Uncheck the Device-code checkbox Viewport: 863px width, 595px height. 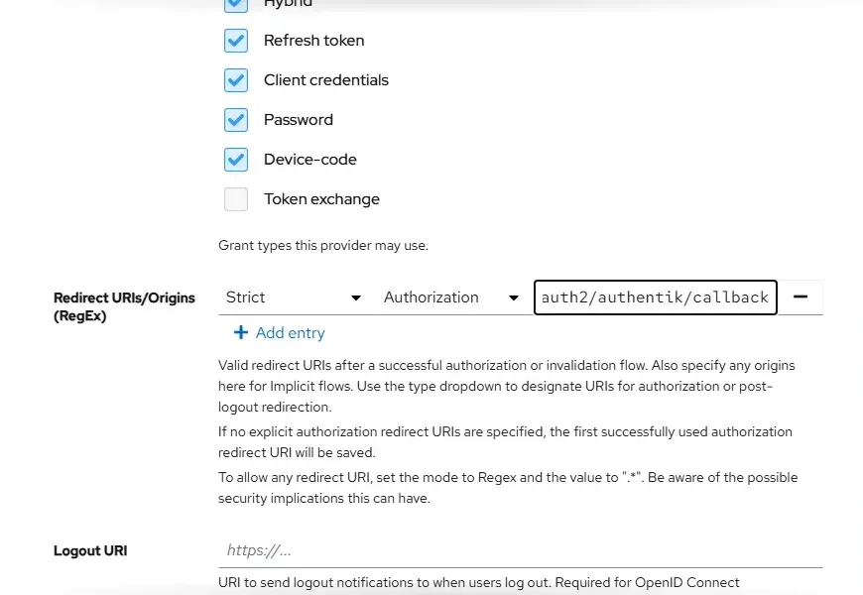[235, 160]
